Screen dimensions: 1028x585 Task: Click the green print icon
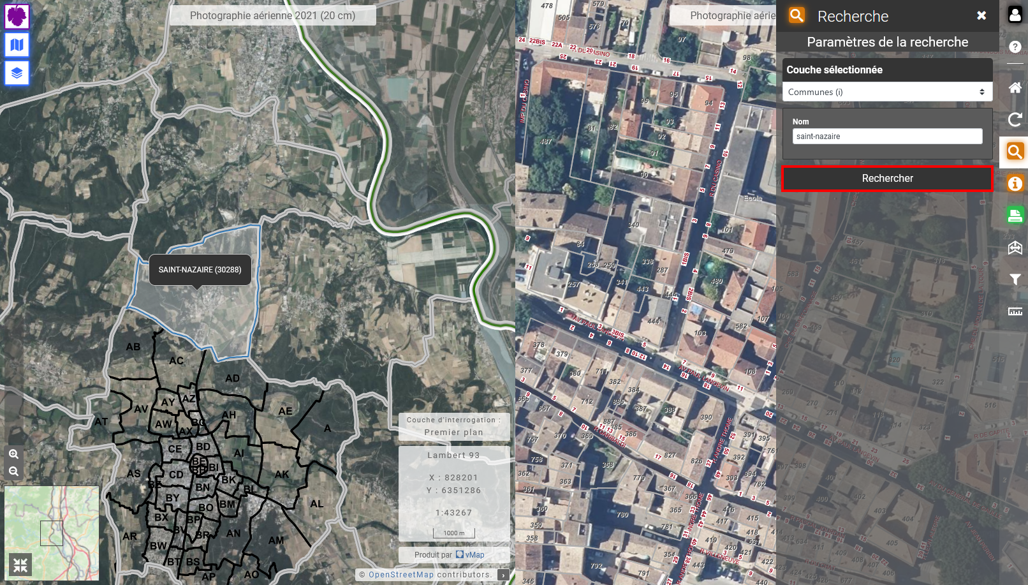[1015, 216]
